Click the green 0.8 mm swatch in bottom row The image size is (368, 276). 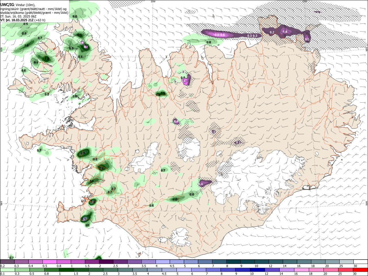click(x=51, y=270)
